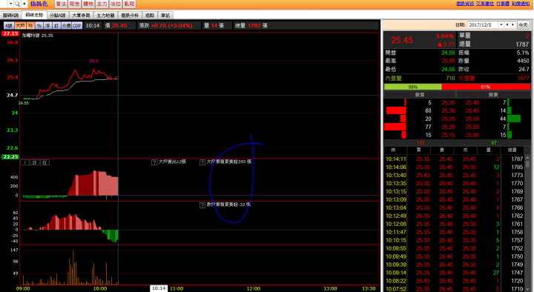The width and height of the screenshot is (534, 292).
Task: Click the dot button beside the search icon
Action: tap(24, 4)
